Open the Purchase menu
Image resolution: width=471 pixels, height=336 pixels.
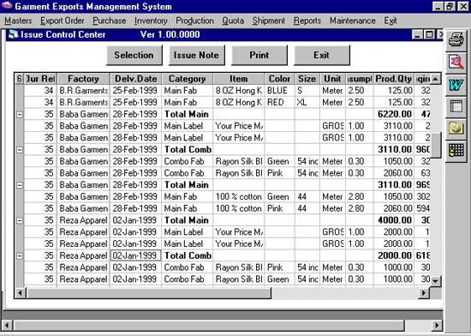click(x=110, y=21)
